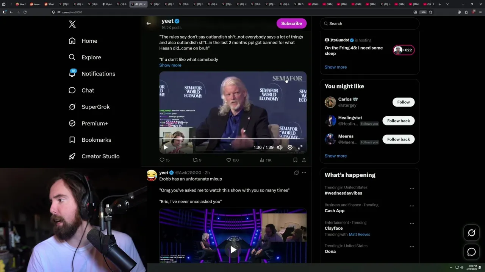Open the Explore section
The height and width of the screenshot is (272, 485).
pos(85,57)
